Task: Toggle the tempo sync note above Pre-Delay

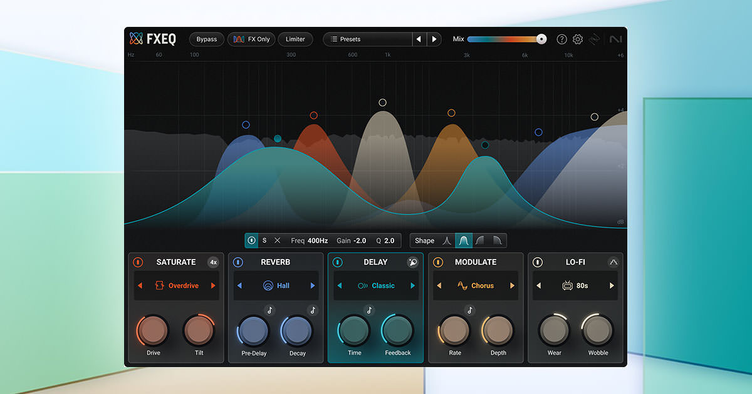Action: click(x=269, y=310)
